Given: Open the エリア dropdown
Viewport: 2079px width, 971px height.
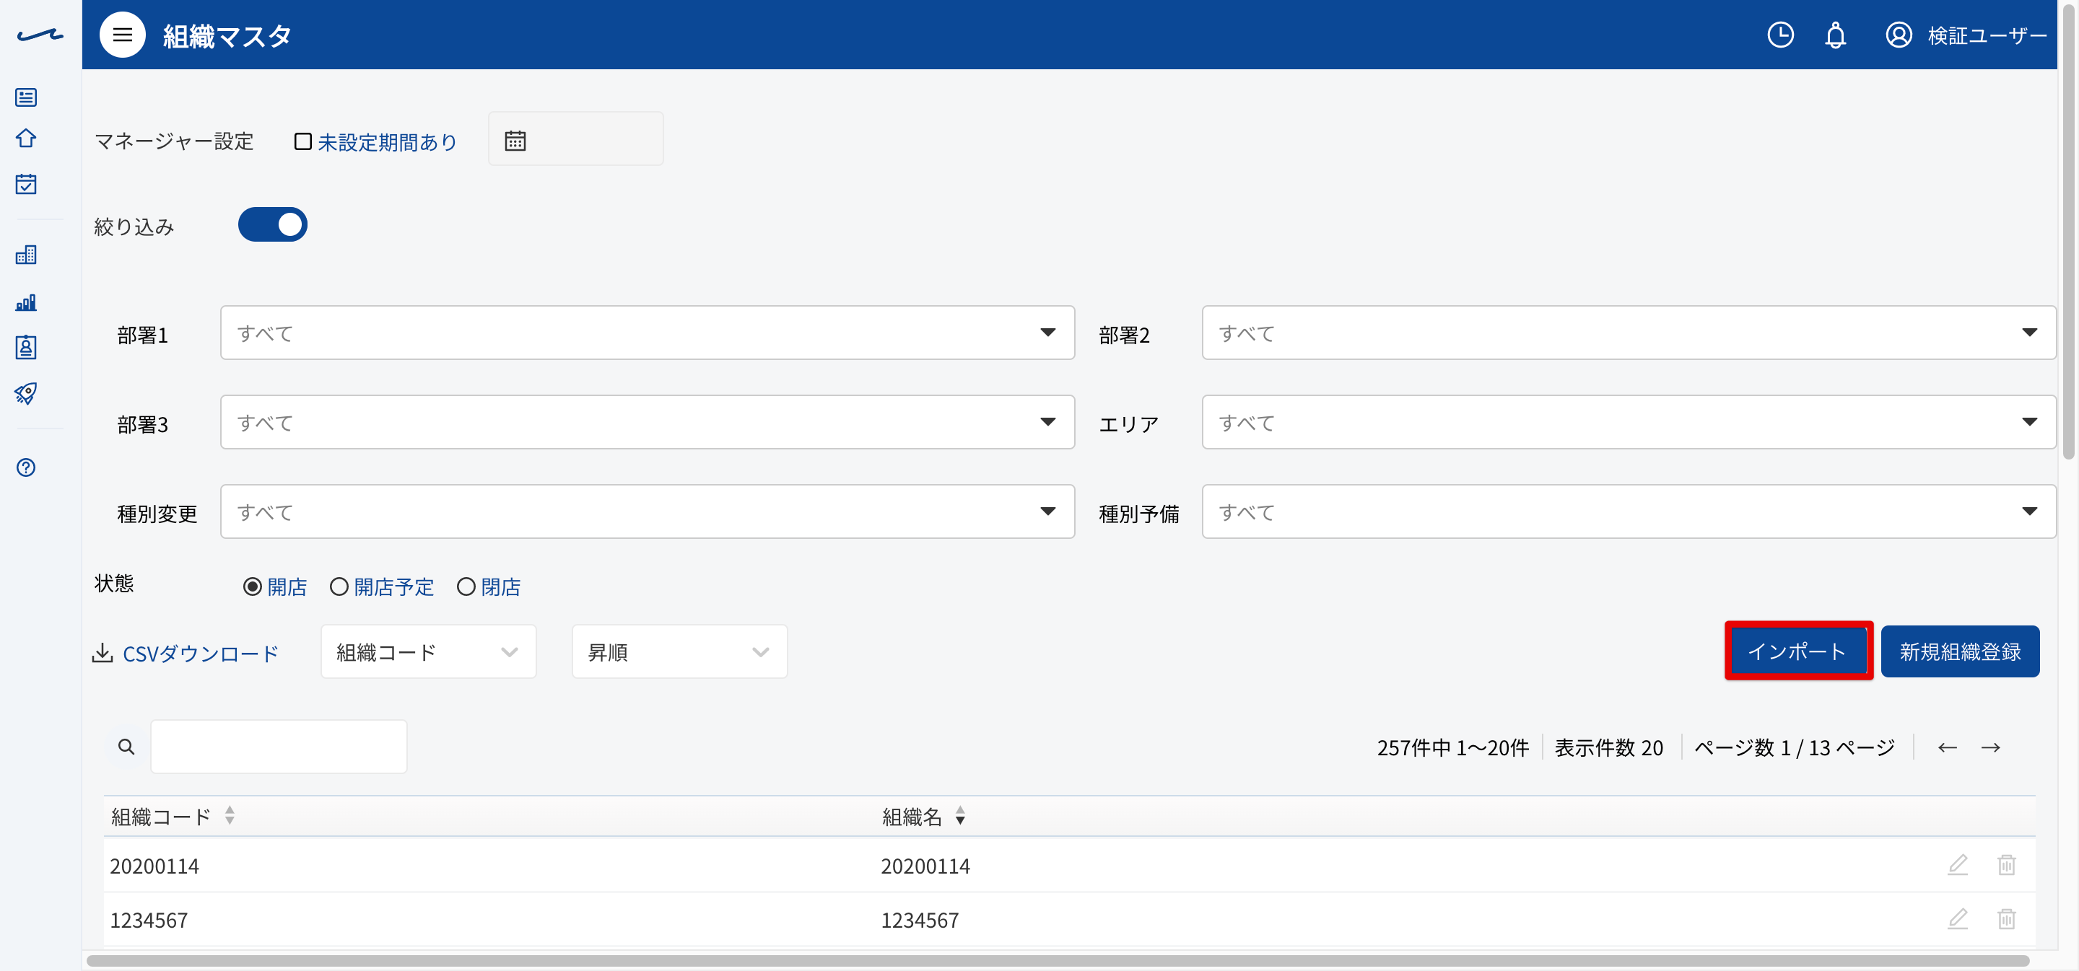Looking at the screenshot, I should point(1629,422).
